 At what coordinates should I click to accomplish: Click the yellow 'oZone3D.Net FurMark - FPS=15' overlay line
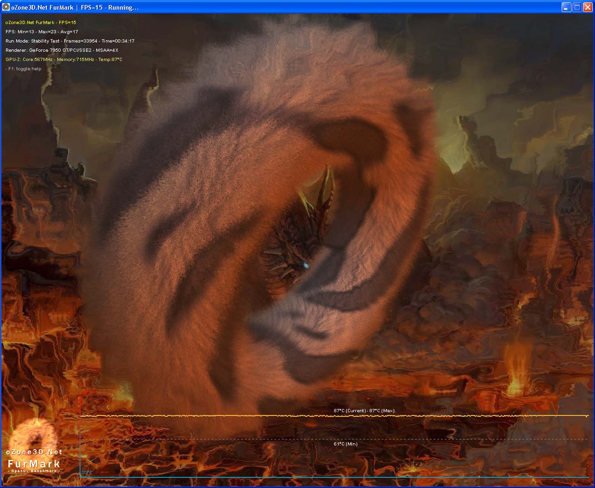pos(41,22)
